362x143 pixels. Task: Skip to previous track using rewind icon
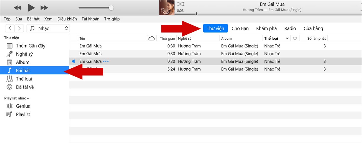click(x=18, y=8)
